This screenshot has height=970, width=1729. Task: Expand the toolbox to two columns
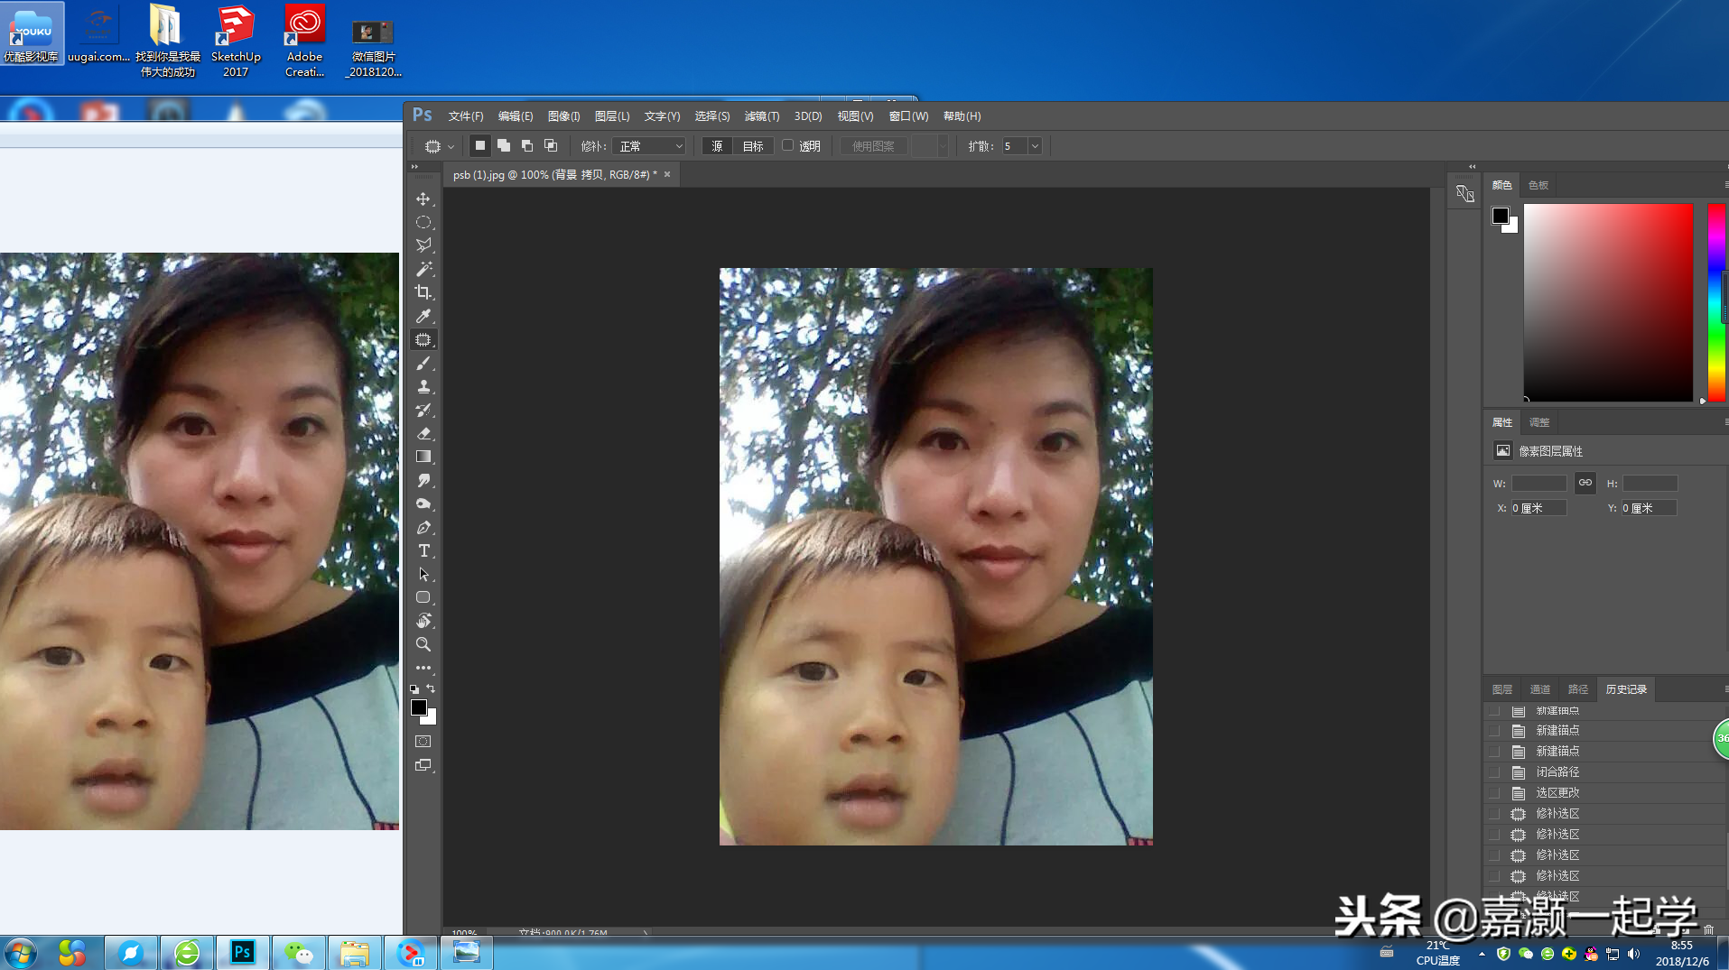[x=414, y=167]
